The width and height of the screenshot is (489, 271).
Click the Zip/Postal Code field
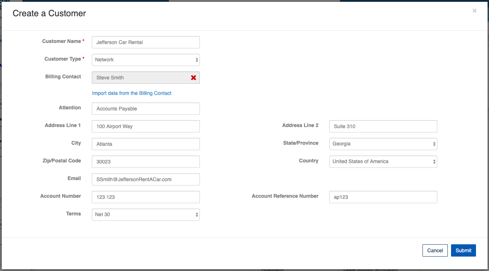146,162
